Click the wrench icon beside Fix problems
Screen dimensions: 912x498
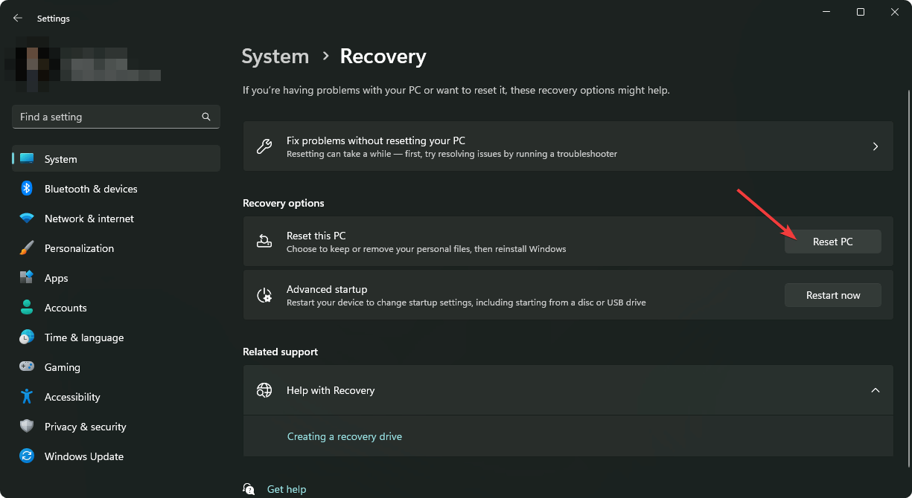264,146
